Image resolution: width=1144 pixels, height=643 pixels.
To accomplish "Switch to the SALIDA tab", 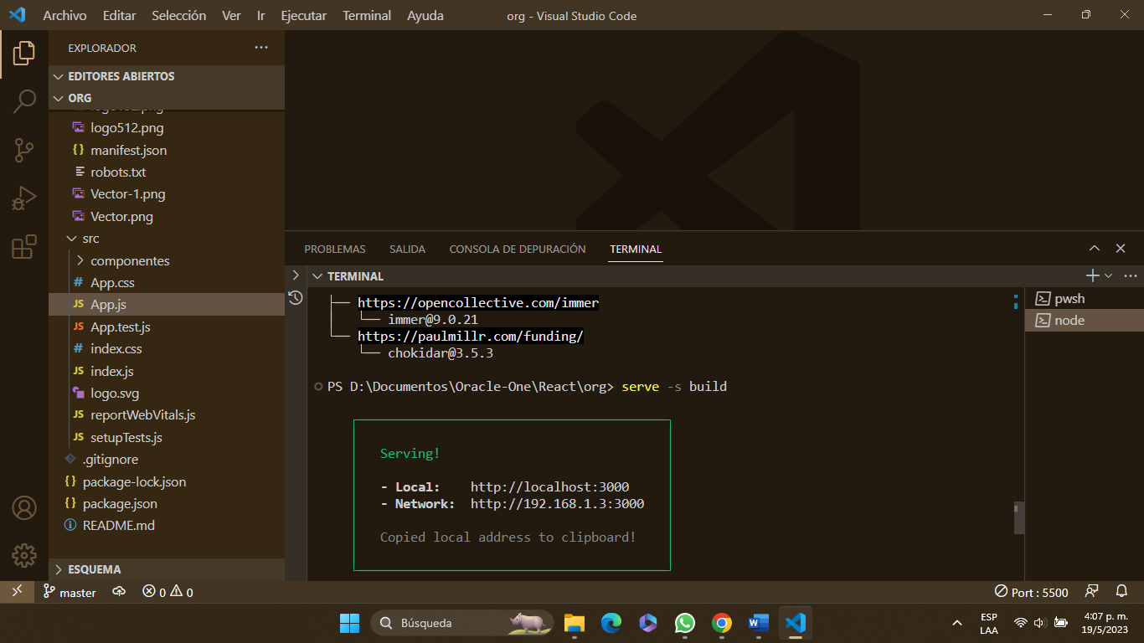I will click(407, 249).
